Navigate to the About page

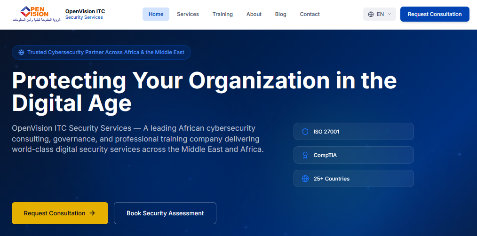pyautogui.click(x=254, y=14)
